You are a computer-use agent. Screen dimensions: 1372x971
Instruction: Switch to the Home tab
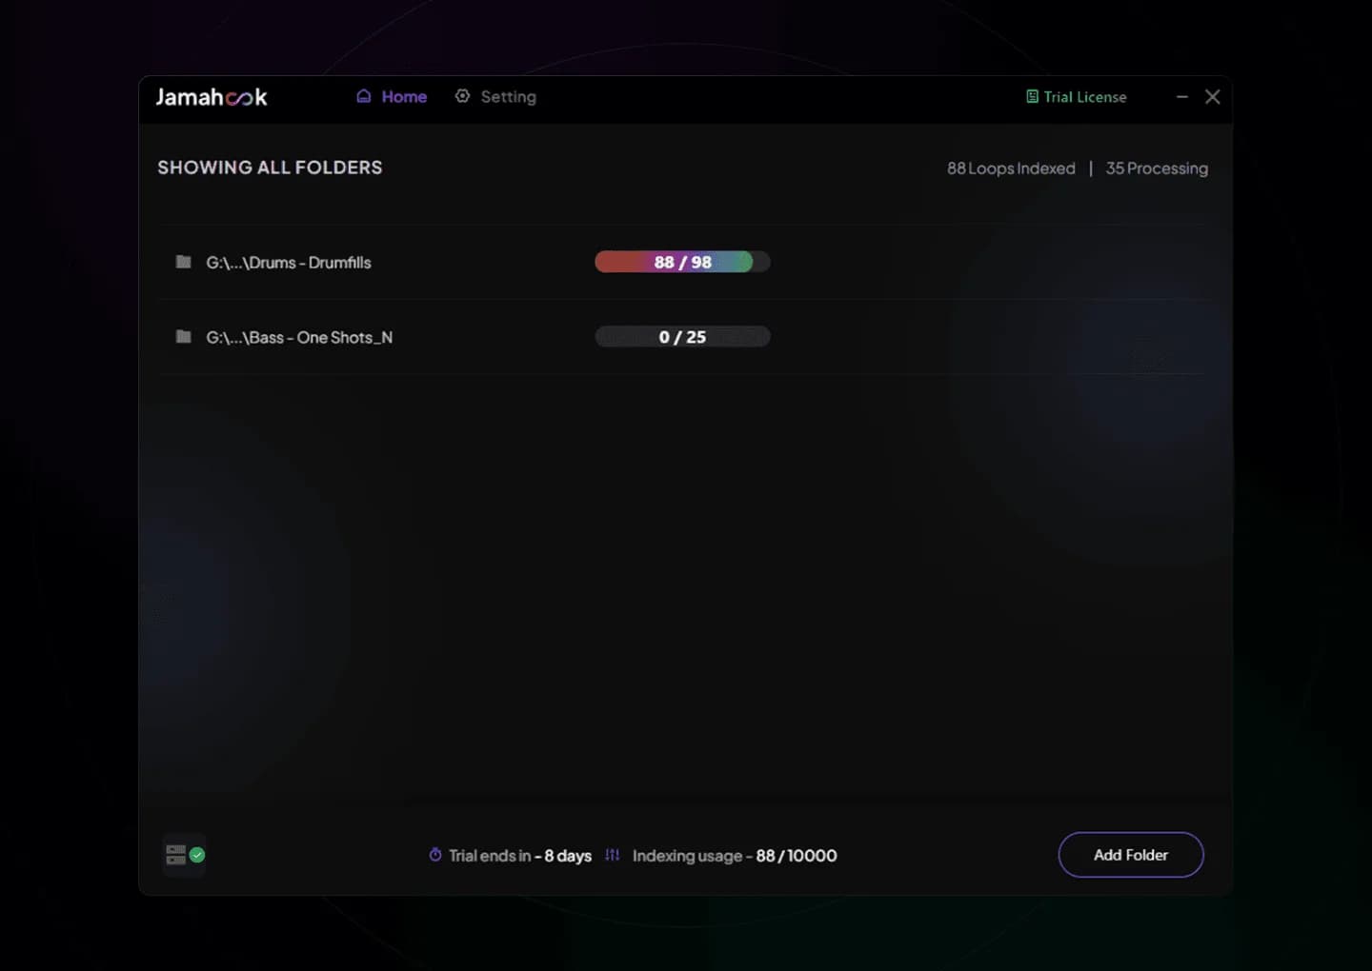404,97
